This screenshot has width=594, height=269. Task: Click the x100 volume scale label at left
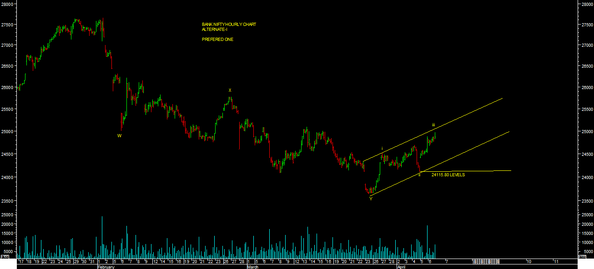point(5,257)
